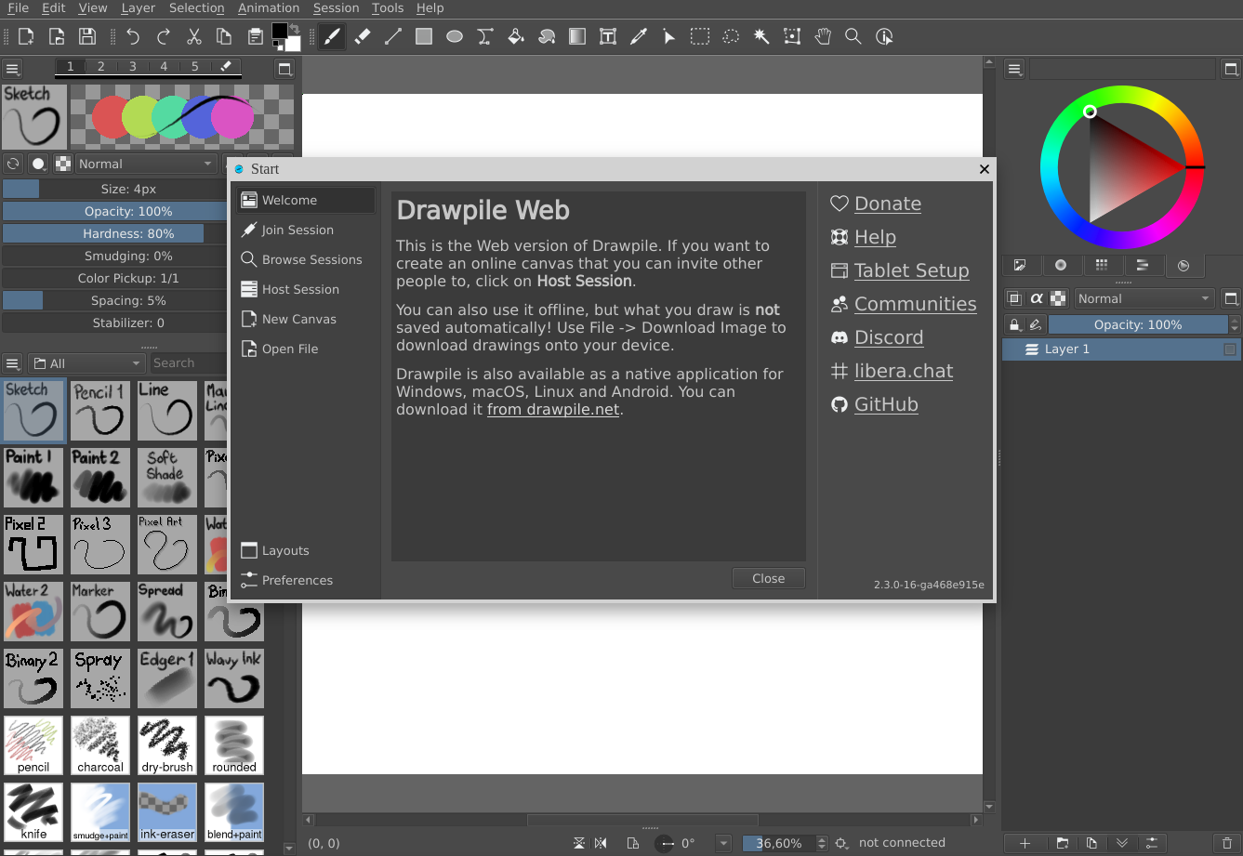1243x856 pixels.
Task: Select the eraser brush slot
Action: click(x=226, y=67)
